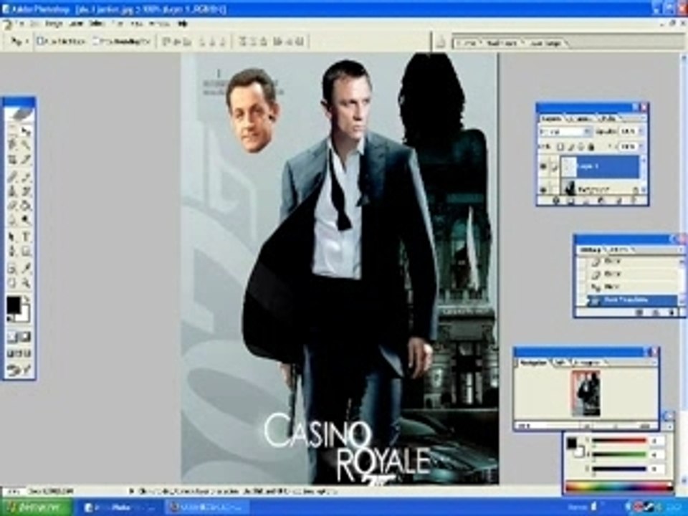
Task: Hide Background layer via eye icon
Action: (x=544, y=189)
